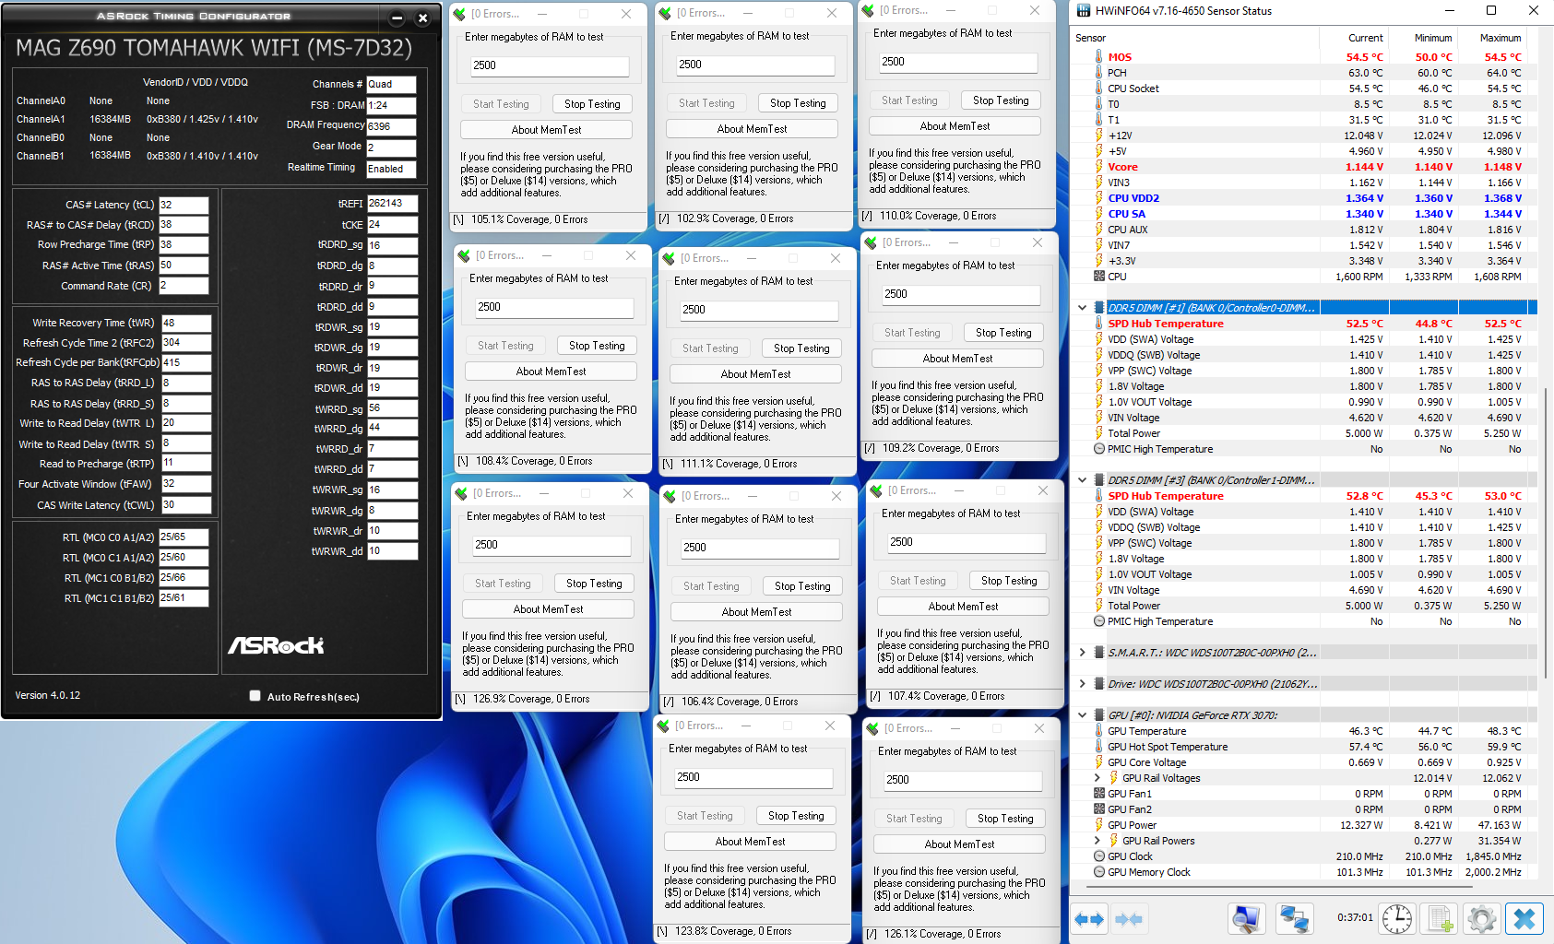Click Stop Testing in the 123.8% coverage MemTest window
This screenshot has width=1554, height=944.
pyautogui.click(x=796, y=816)
